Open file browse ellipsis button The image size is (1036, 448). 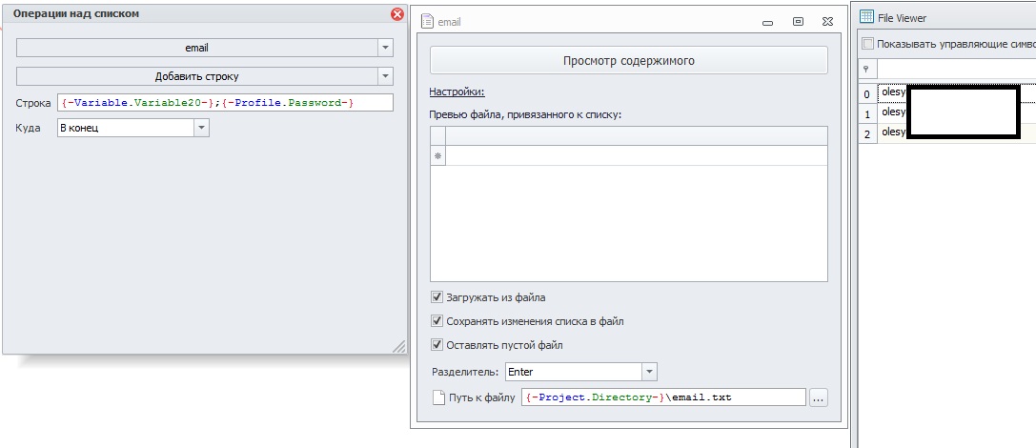[x=818, y=397]
